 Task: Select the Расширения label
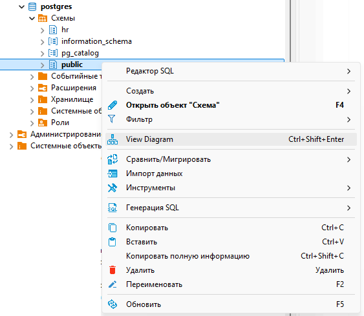point(74,88)
